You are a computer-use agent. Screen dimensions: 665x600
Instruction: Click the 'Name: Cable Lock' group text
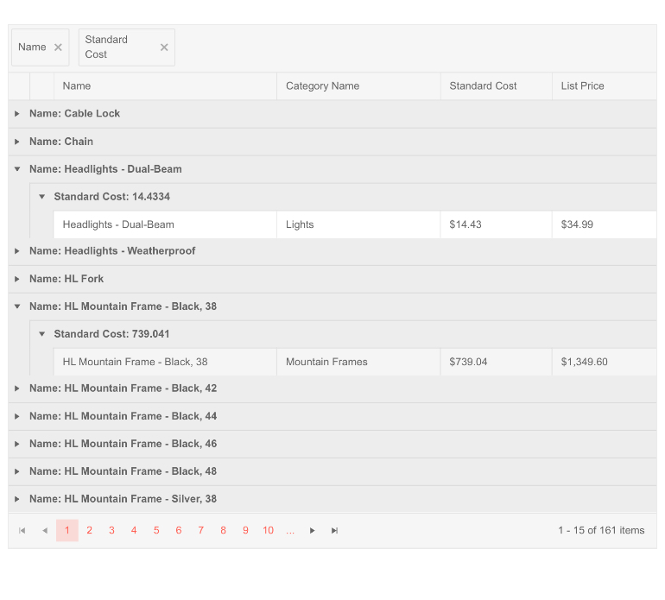tap(74, 114)
